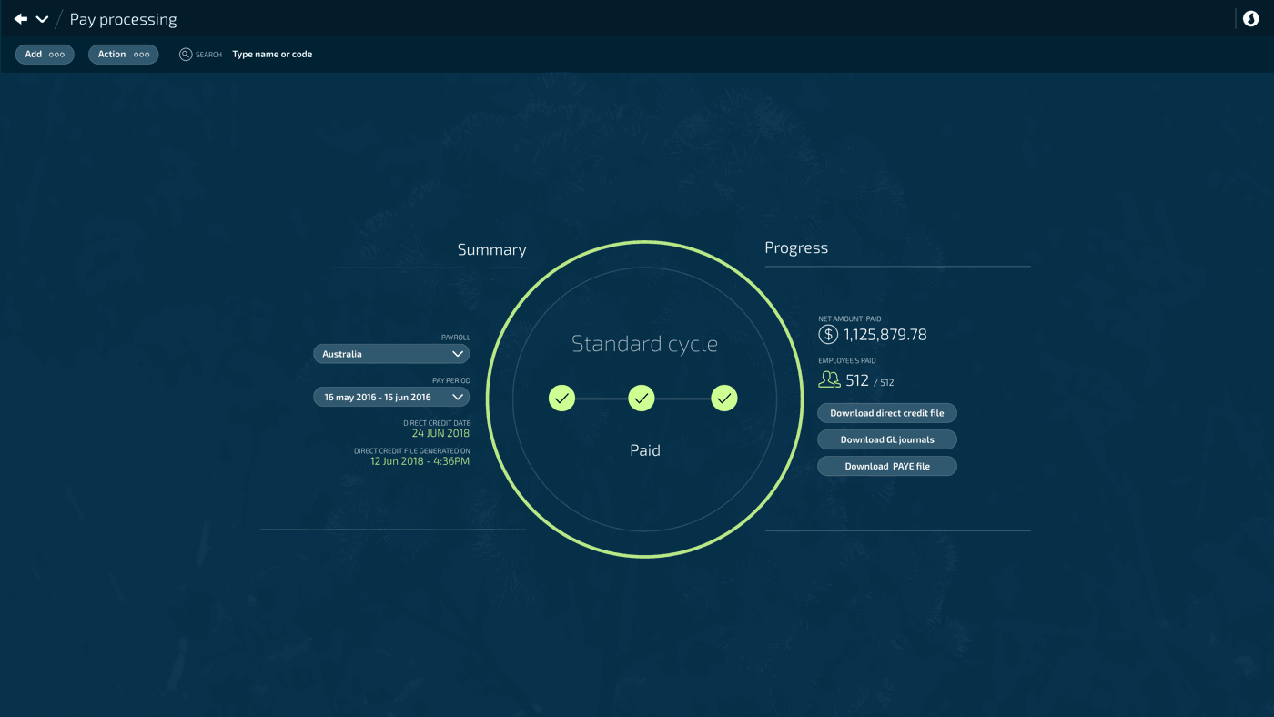Screen dimensions: 1274x717
Task: Click Download PAYE file button
Action: 886,466
